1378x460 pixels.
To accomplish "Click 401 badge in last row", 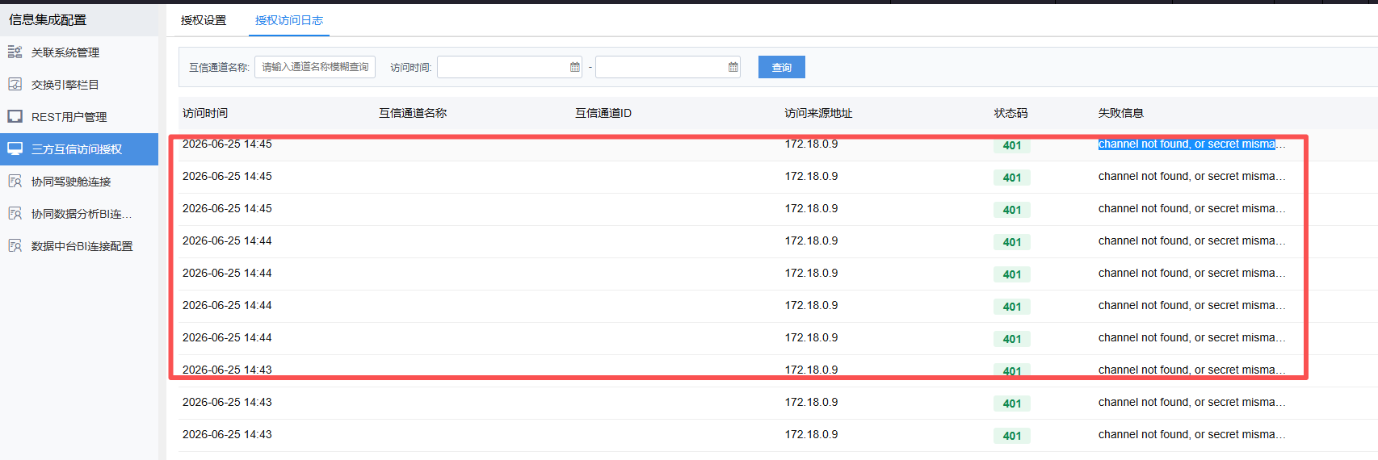I will tap(1012, 436).
